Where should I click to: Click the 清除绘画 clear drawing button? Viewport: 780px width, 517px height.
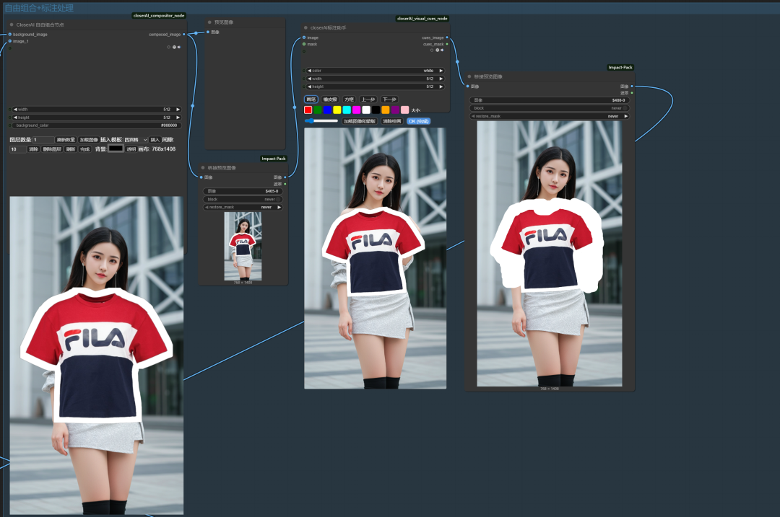click(392, 121)
